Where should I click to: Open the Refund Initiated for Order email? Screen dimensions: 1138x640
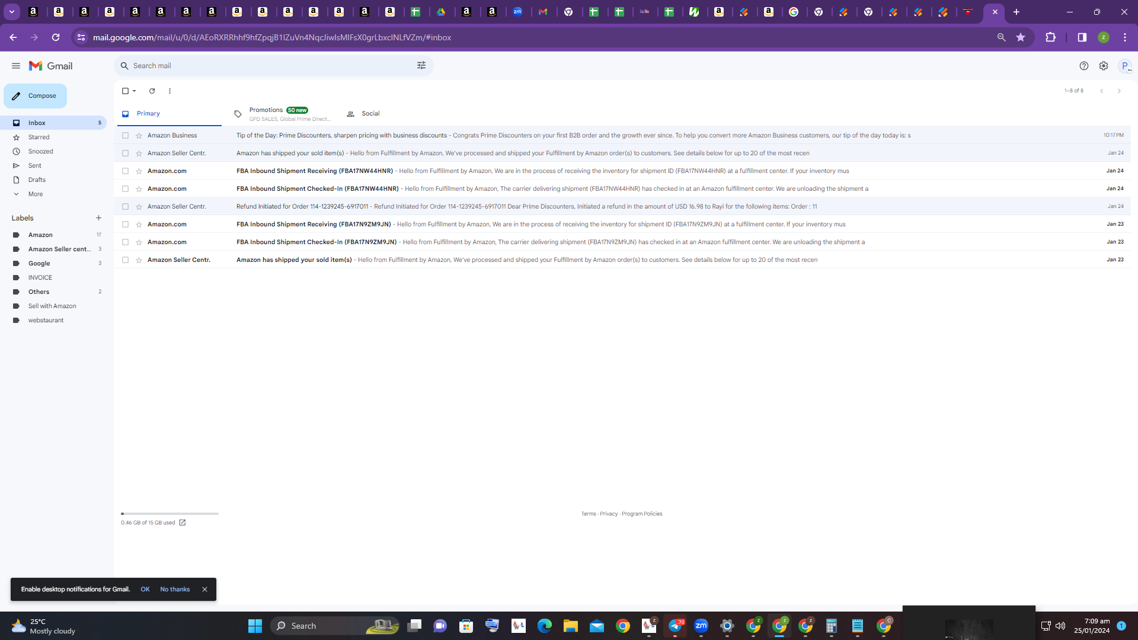[622, 207]
